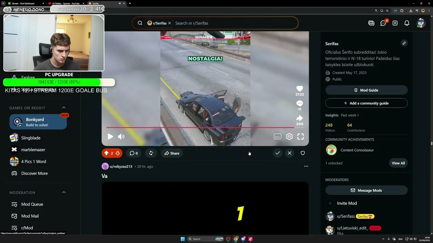Image resolution: width=433 pixels, height=243 pixels.
Task: Toggle video captions
Action: (x=277, y=137)
